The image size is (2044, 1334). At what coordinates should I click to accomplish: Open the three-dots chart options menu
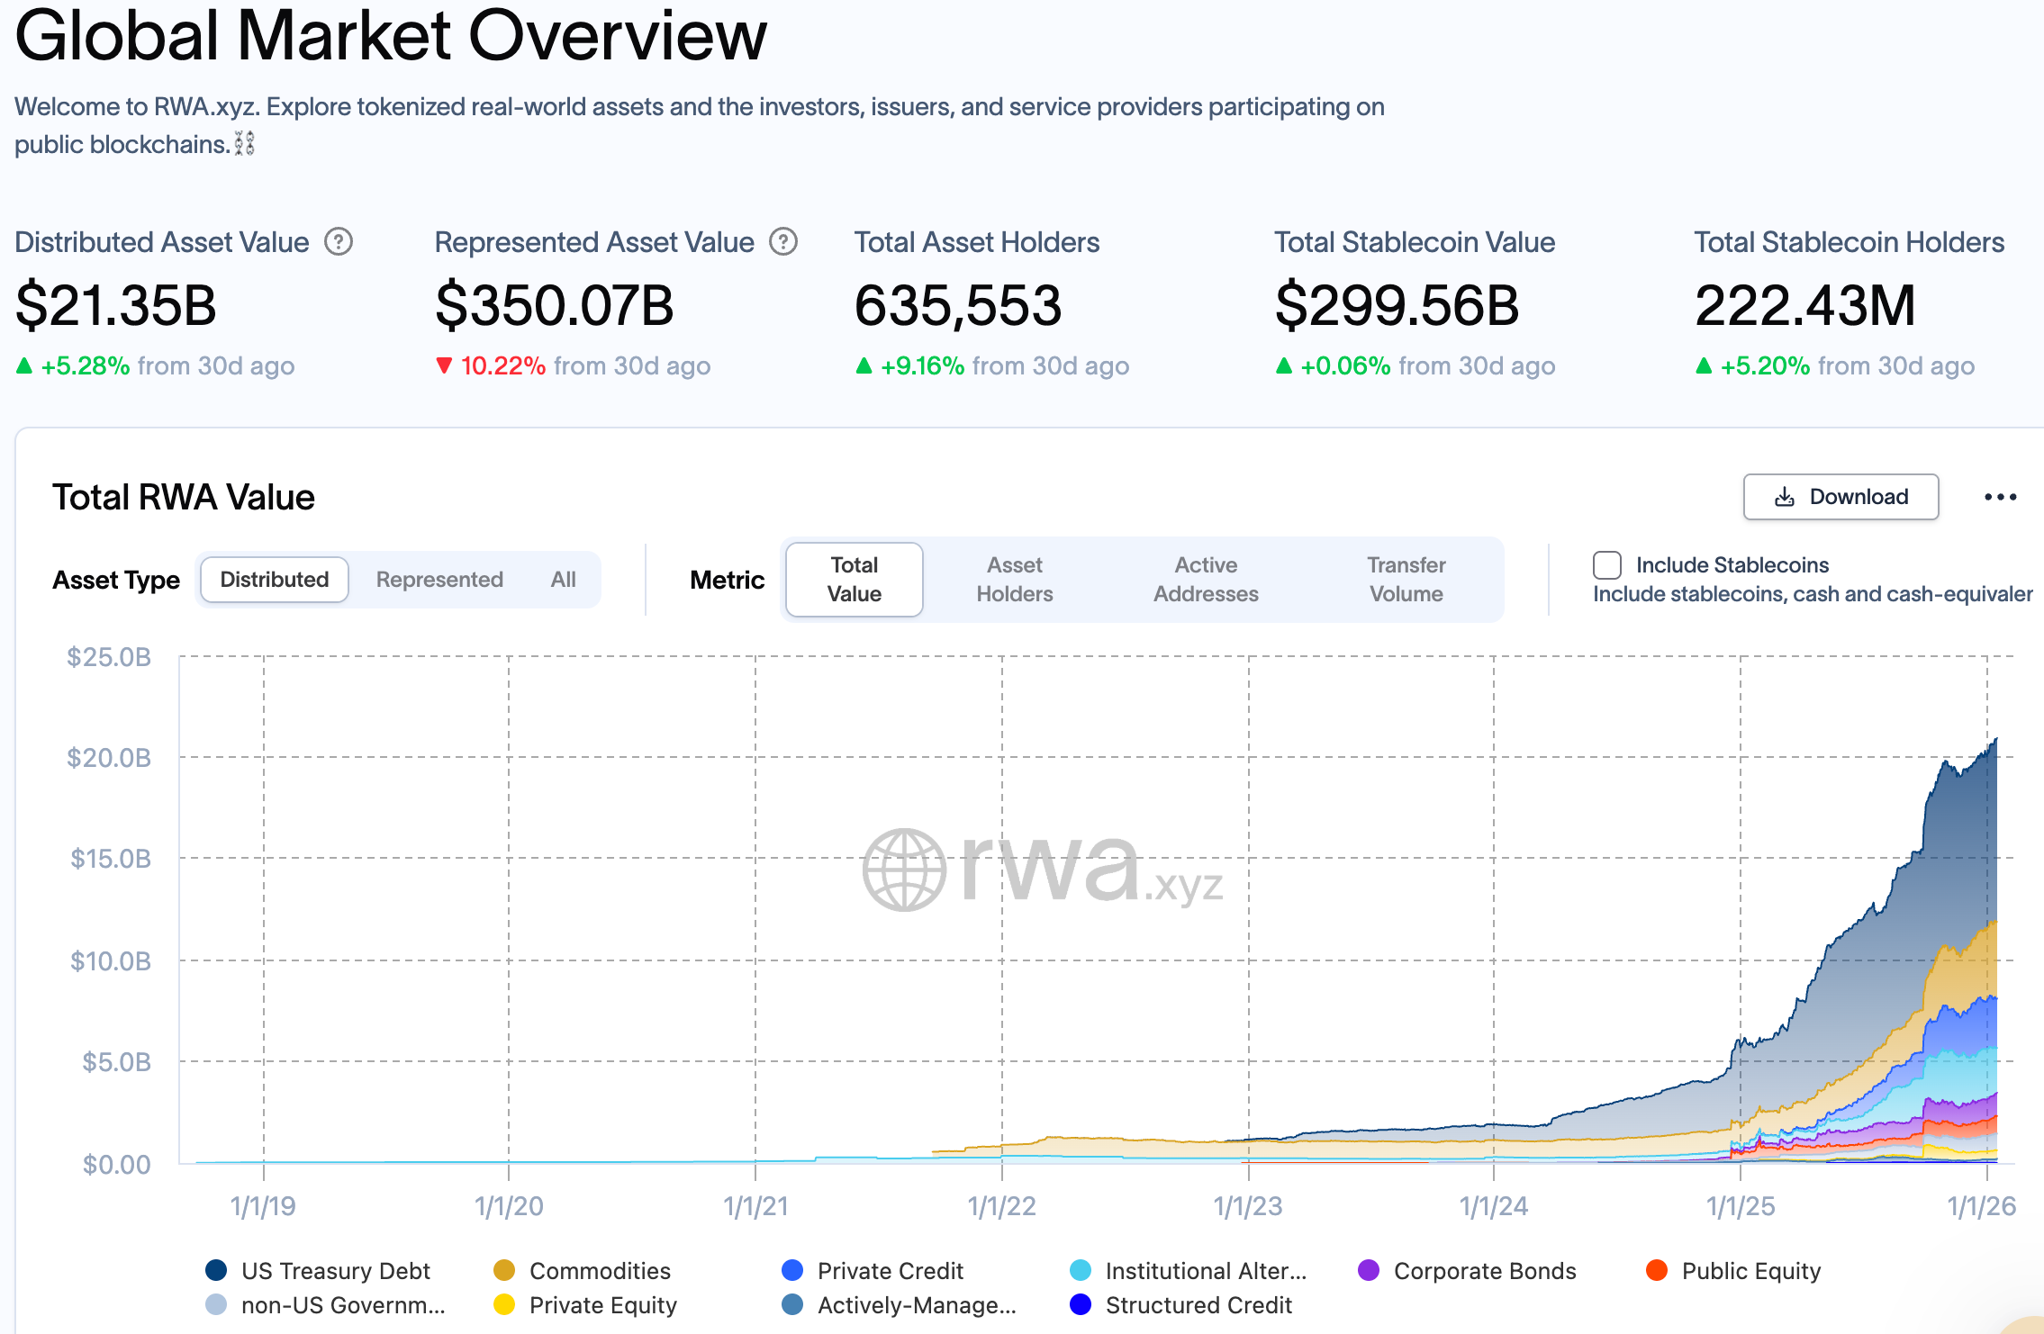pos(2000,497)
